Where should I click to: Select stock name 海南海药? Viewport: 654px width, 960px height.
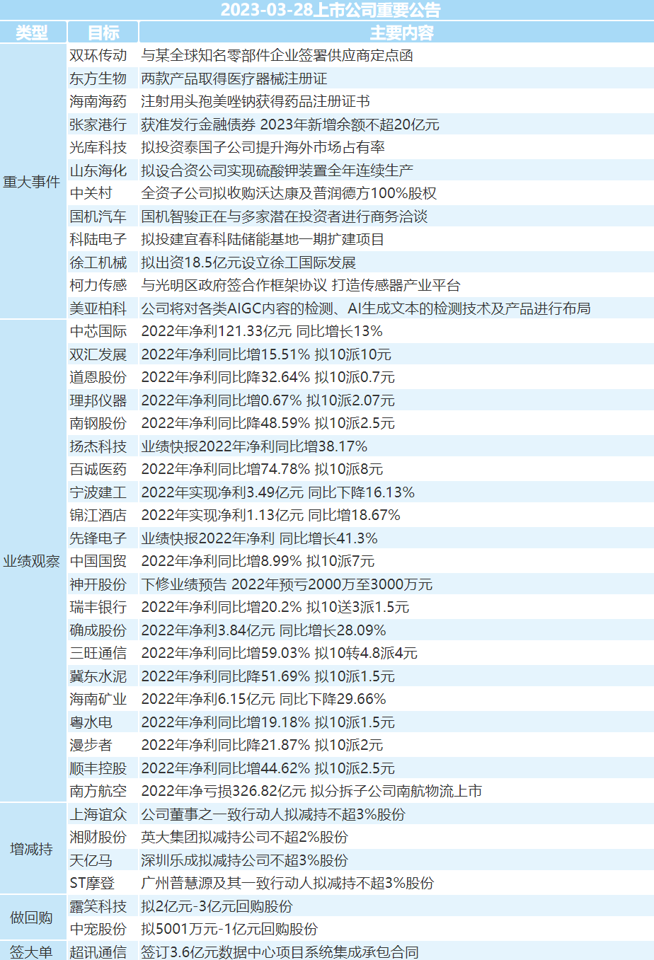[98, 101]
